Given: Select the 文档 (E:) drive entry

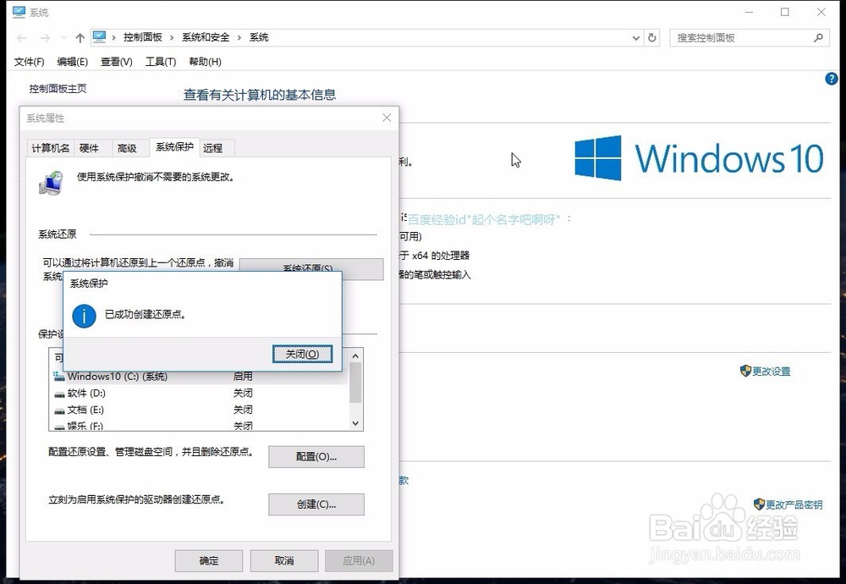Looking at the screenshot, I should point(83,410).
